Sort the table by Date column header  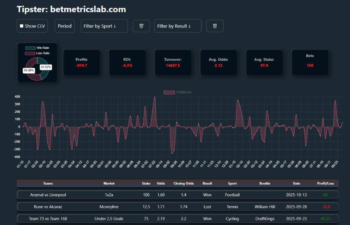(296, 183)
